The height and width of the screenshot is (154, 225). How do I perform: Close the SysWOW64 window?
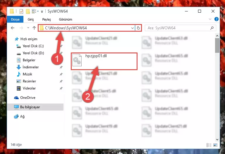pyautogui.click(x=213, y=11)
